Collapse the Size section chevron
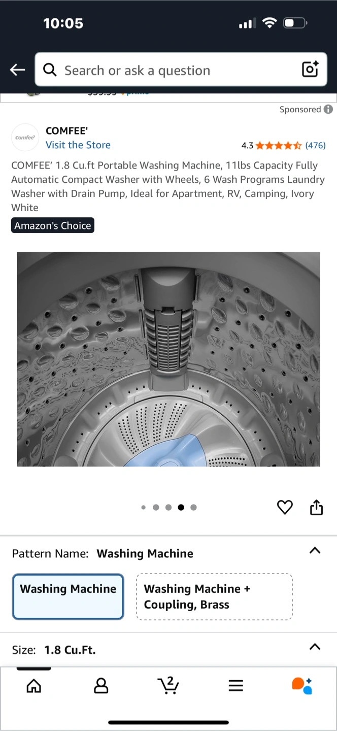The height and width of the screenshot is (731, 337). pos(315,647)
